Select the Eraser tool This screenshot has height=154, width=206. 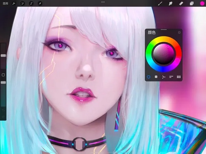click(181, 3)
